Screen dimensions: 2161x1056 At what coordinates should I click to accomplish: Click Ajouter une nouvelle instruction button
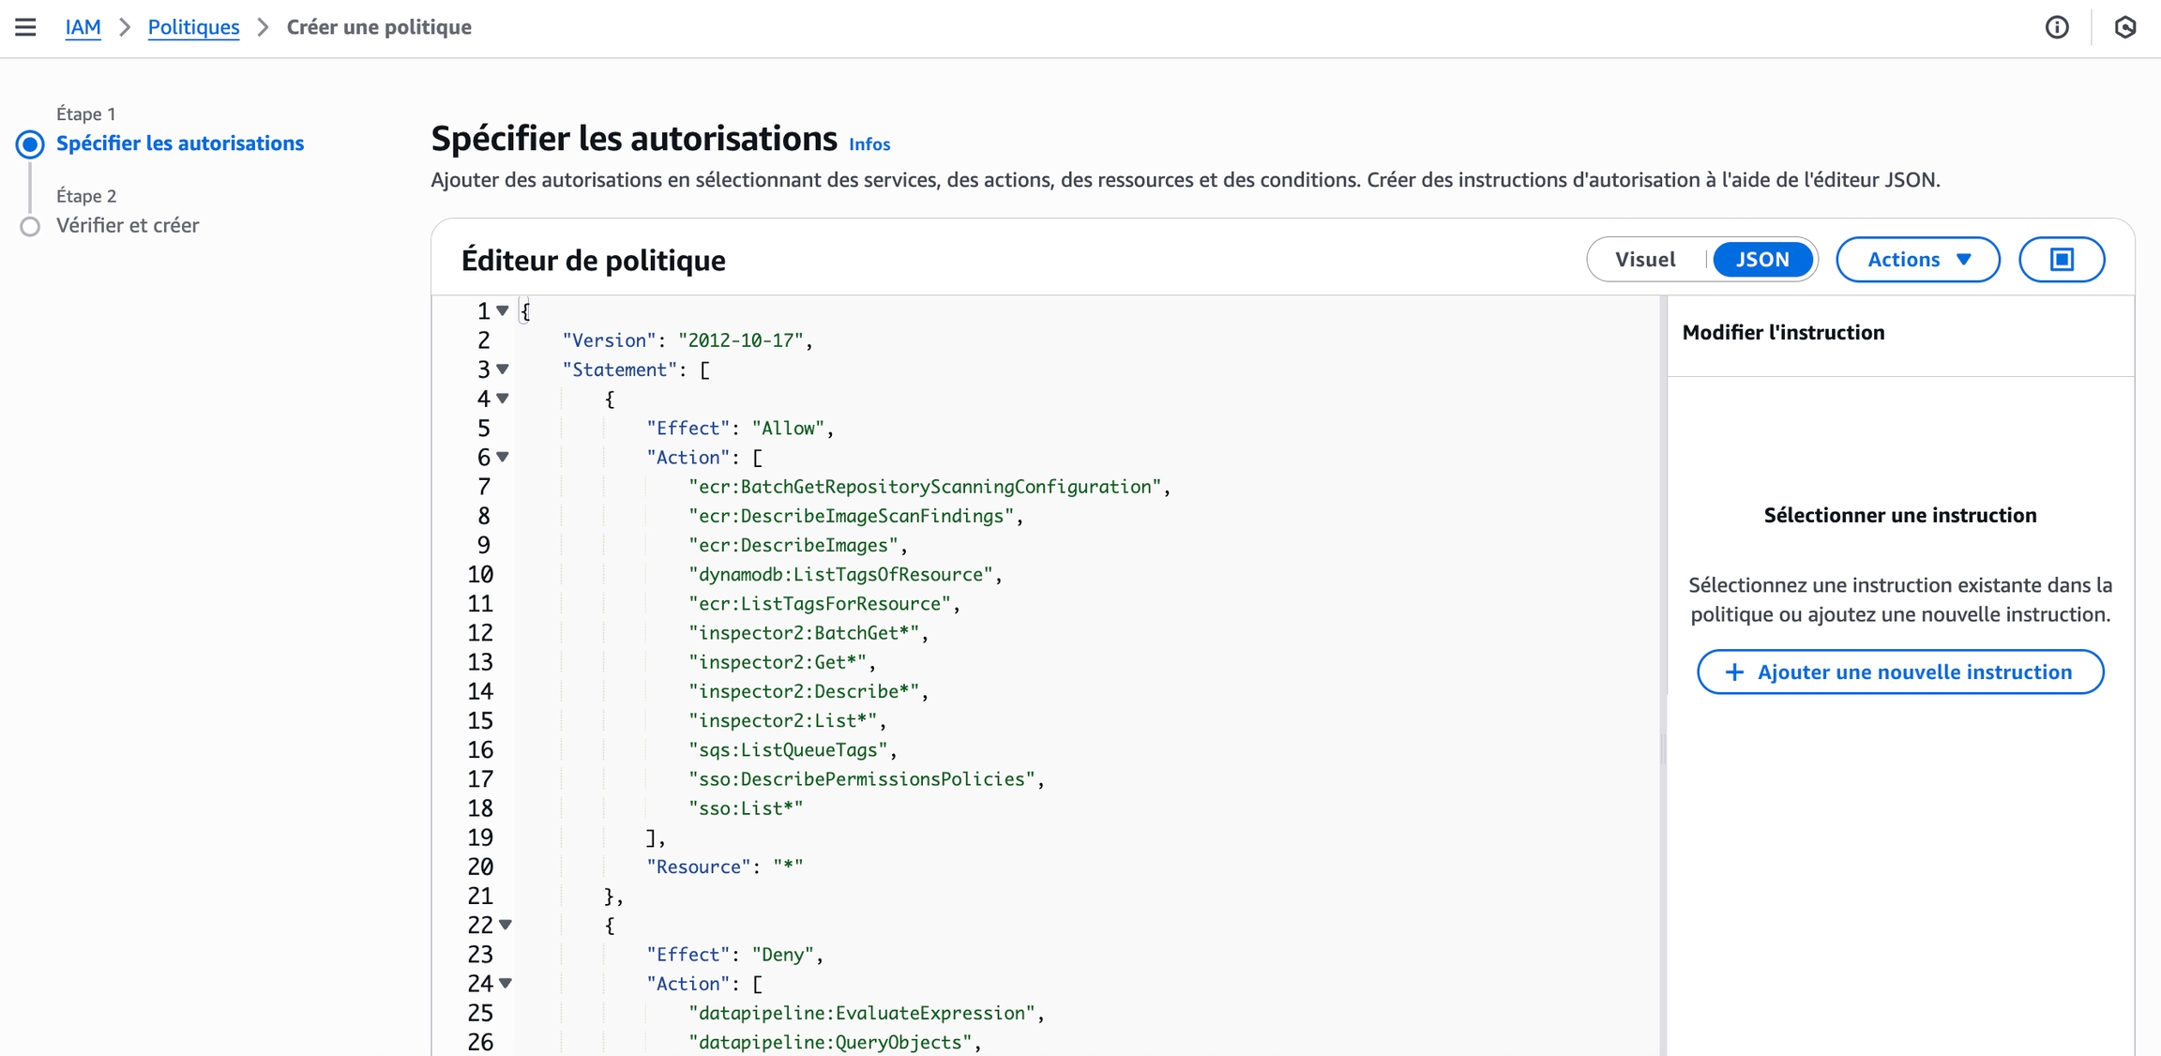1900,672
